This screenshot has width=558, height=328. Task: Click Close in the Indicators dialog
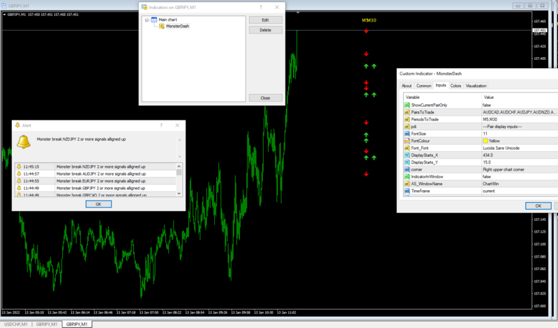[266, 97]
